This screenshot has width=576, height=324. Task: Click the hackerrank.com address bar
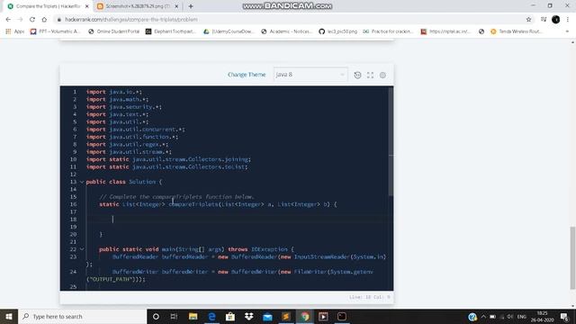(x=286, y=20)
